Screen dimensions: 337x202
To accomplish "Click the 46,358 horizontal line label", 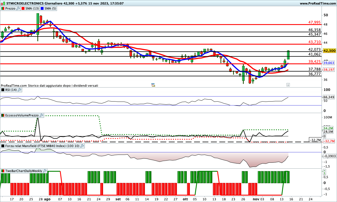I will 314,30.
